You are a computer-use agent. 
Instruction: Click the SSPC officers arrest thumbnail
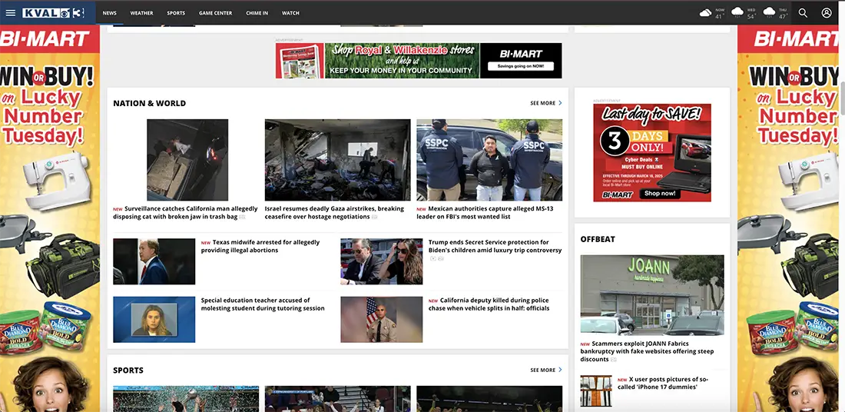click(489, 160)
